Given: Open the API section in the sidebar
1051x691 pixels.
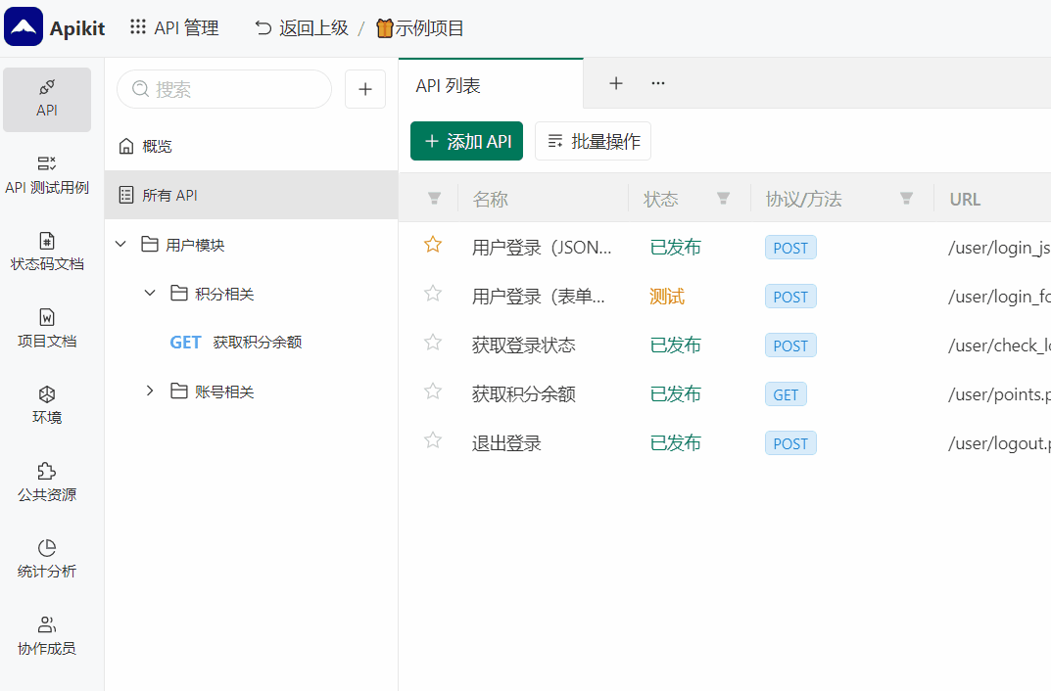Looking at the screenshot, I should (47, 99).
